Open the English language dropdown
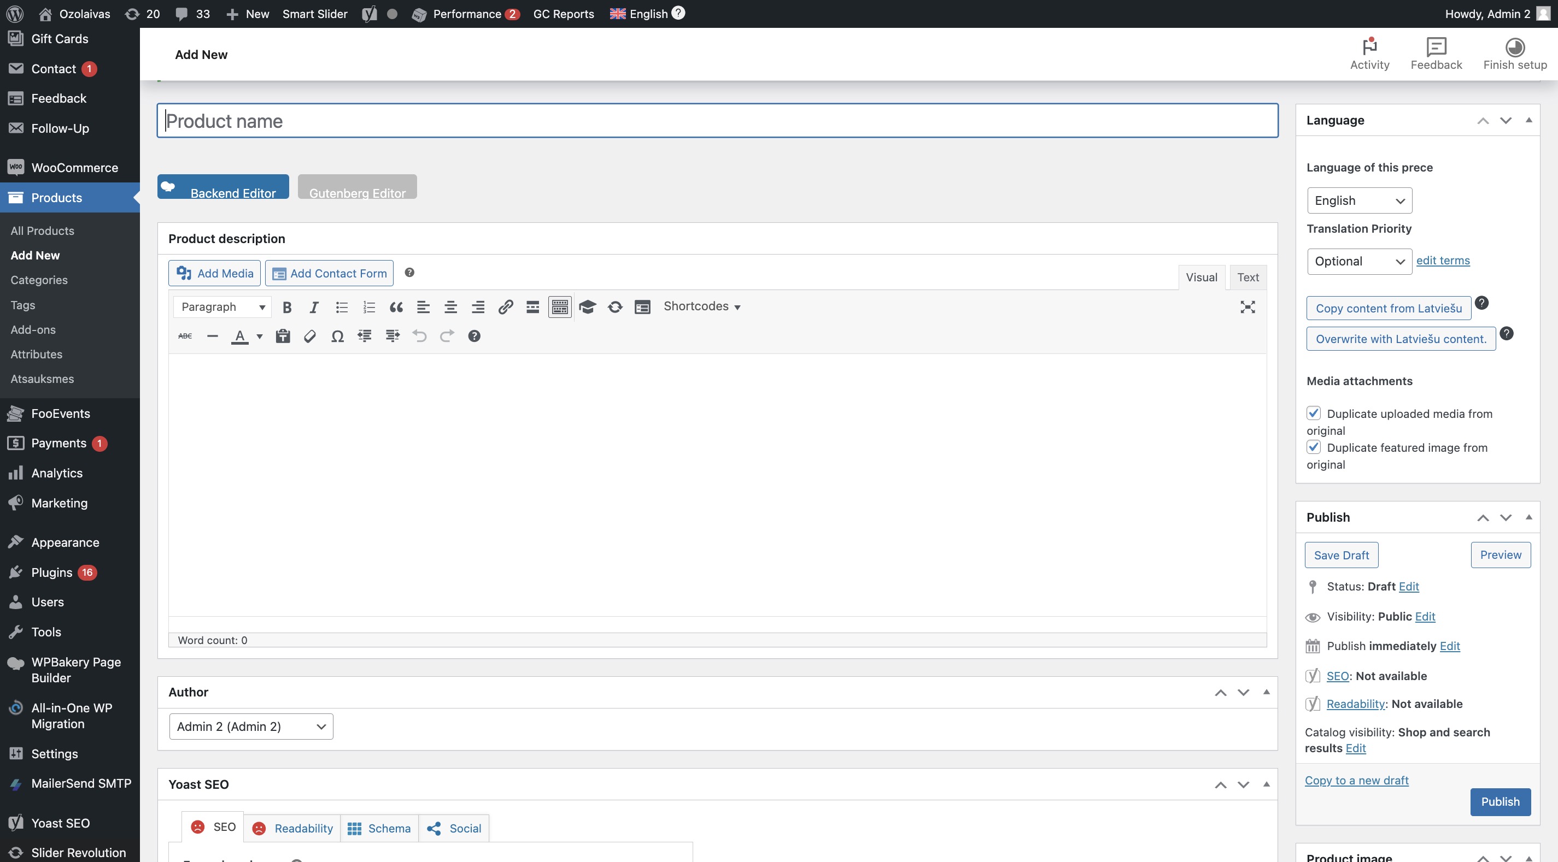The width and height of the screenshot is (1558, 862). click(1359, 200)
